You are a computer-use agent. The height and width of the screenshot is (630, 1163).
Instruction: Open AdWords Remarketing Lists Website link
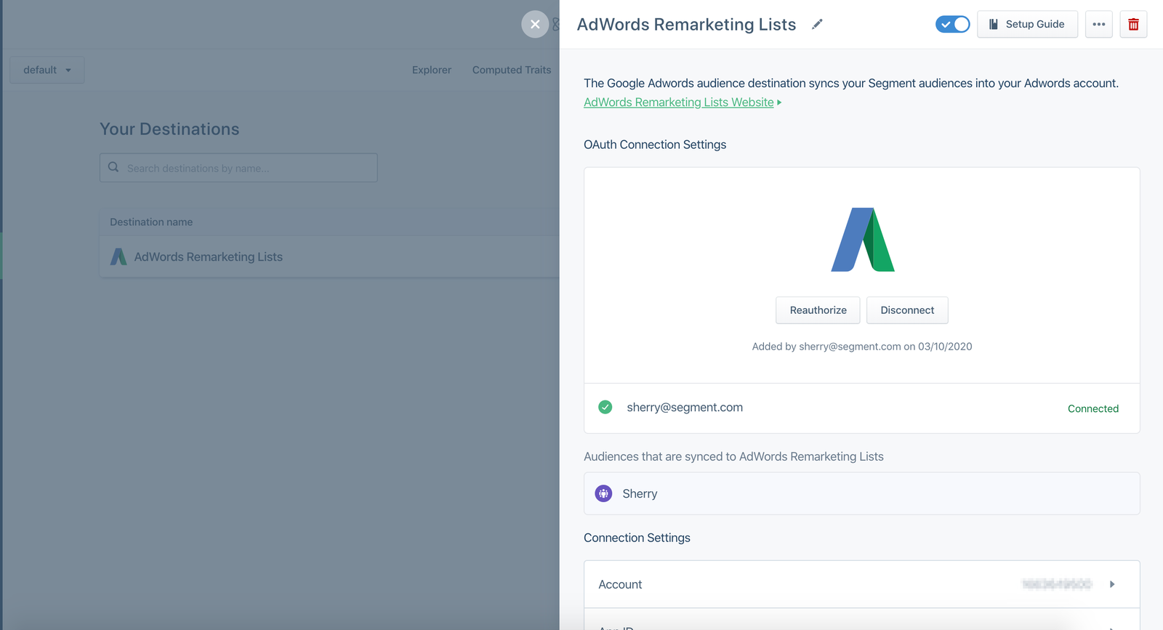678,102
